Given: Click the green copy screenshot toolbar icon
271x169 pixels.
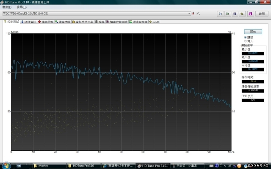Looking at the screenshot, I should click(x=227, y=14).
